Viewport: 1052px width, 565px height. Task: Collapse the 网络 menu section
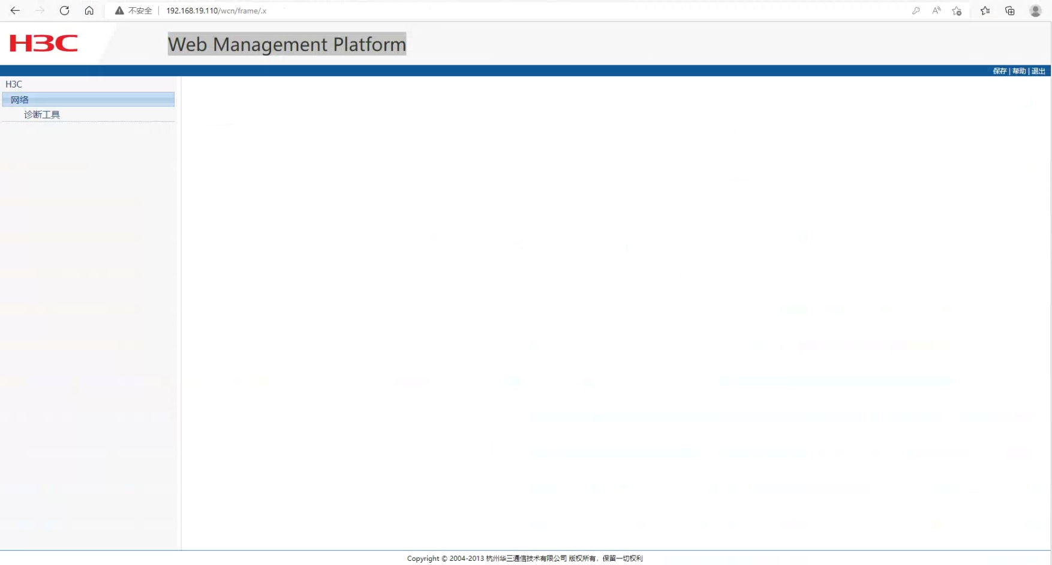20,100
